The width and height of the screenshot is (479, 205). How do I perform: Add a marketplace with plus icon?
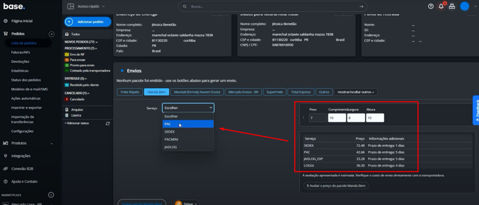[x=51, y=195]
